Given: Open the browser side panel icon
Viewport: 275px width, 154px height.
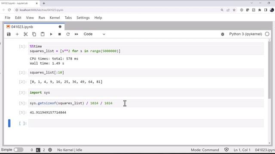Looking at the screenshot, I should (x=266, y=10).
